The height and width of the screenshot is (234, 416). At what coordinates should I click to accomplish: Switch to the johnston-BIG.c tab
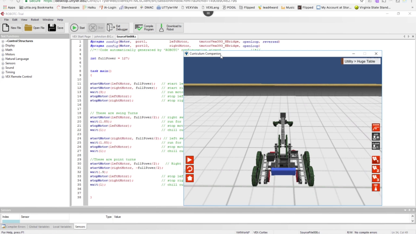104,36
